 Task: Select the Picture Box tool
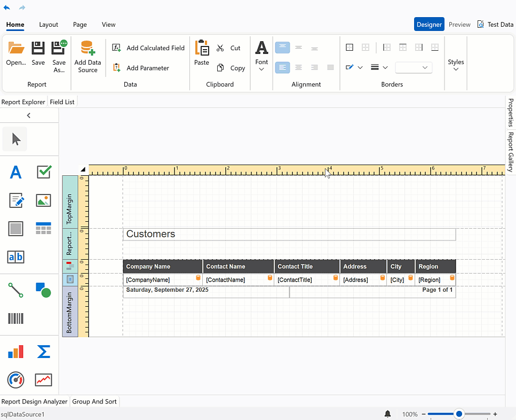coord(43,200)
